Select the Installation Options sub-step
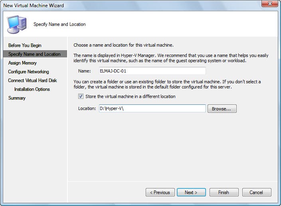 (32, 89)
